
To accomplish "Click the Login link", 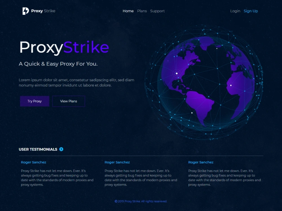I will click(x=235, y=11).
